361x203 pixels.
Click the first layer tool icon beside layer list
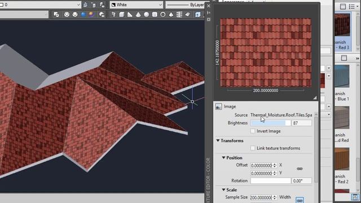85,5
